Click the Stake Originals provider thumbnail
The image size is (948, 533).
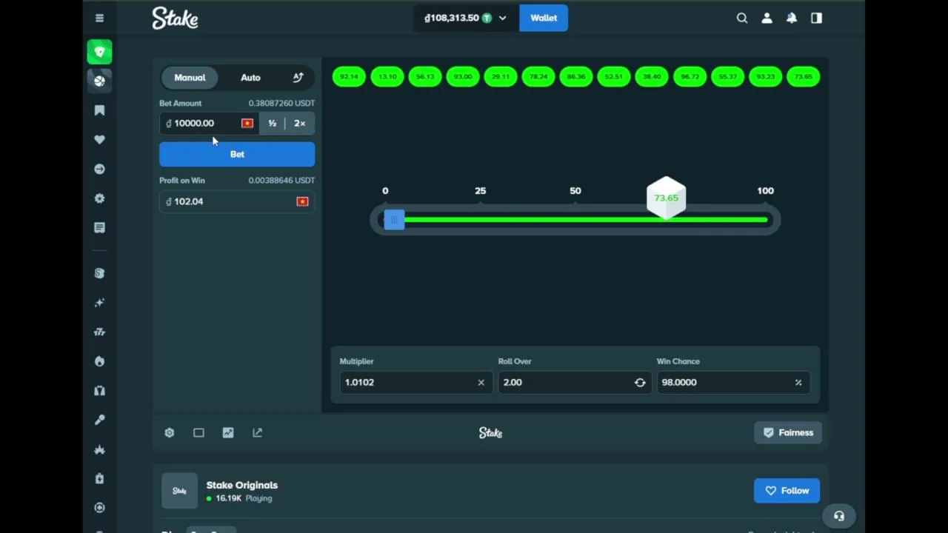click(179, 491)
